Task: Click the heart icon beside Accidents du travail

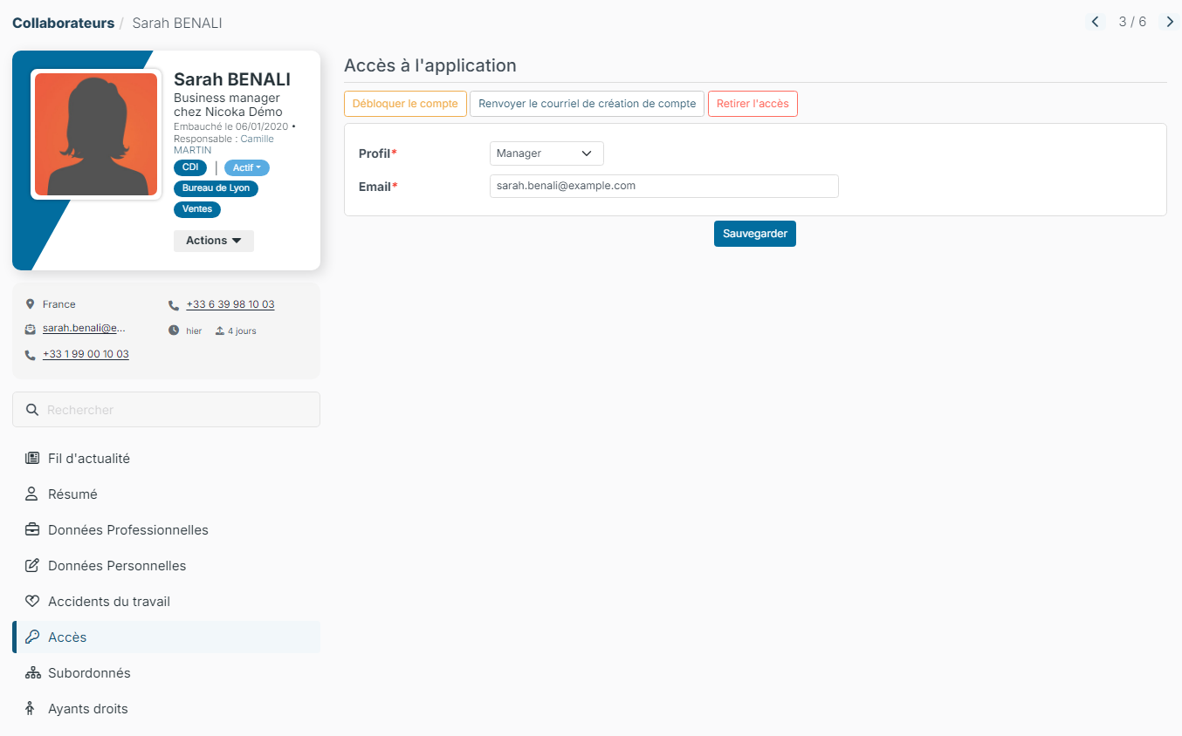Action: (32, 602)
